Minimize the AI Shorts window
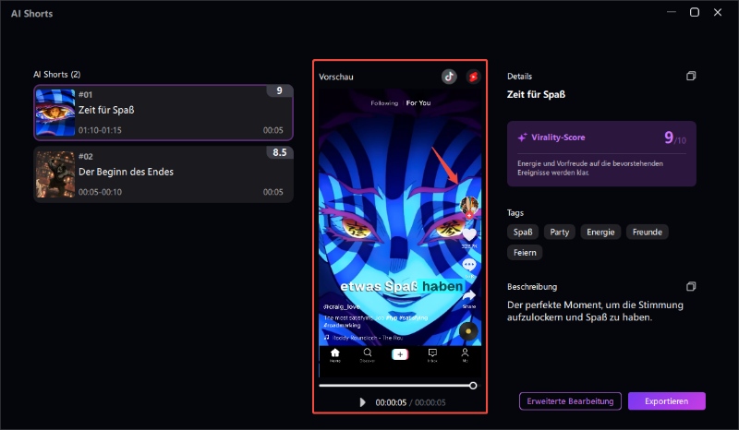The width and height of the screenshot is (739, 430). click(x=672, y=12)
